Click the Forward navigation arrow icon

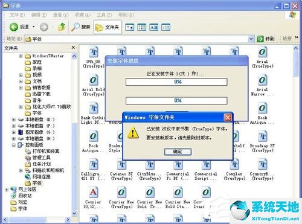(x=44, y=27)
